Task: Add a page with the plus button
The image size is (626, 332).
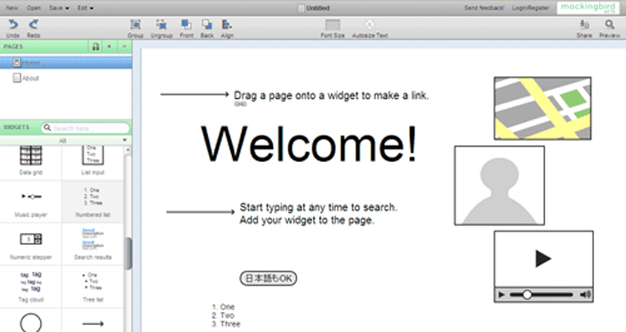Action: 109,47
